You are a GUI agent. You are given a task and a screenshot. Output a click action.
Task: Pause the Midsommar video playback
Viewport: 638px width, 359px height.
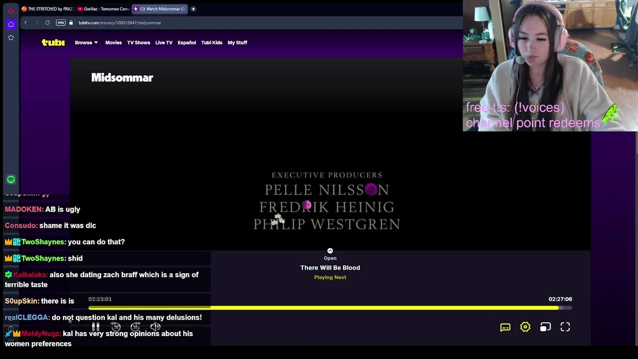[x=96, y=327]
